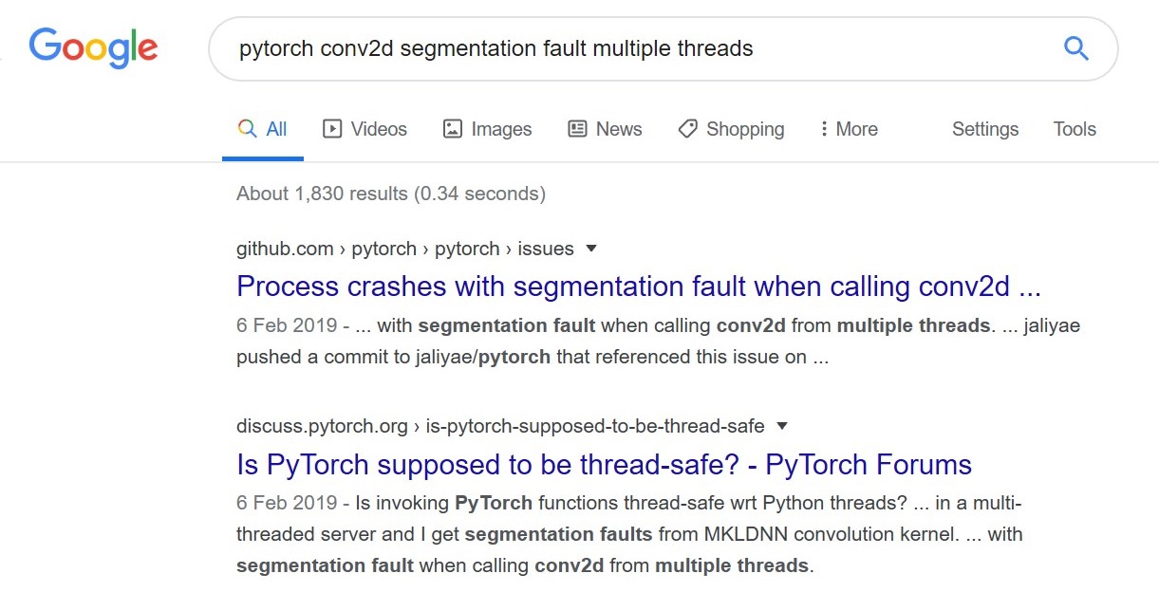
Task: Click inside the search query field
Action: pyautogui.click(x=570, y=47)
